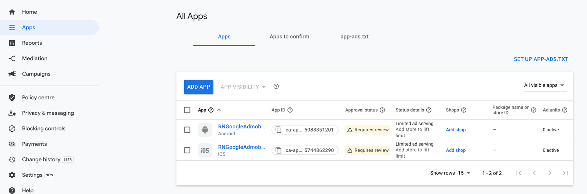Copy app ID ending 5088851201
587x194 pixels.
278,130
